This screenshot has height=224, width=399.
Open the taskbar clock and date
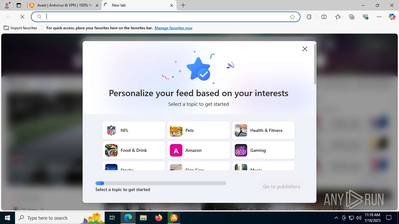pos(373,218)
